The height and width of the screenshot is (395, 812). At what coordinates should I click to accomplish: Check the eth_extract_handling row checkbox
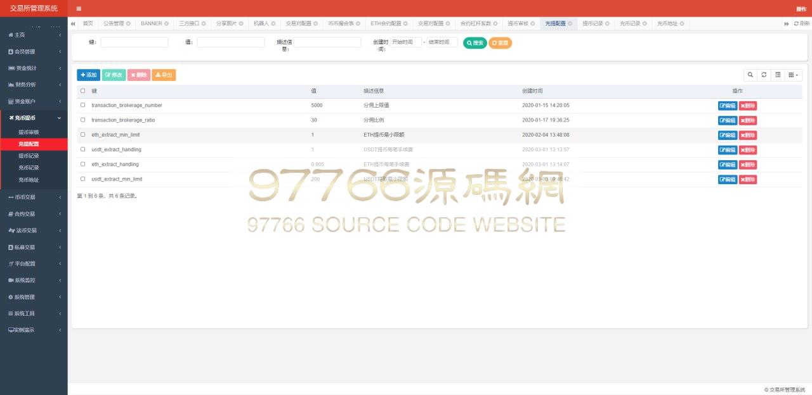82,164
